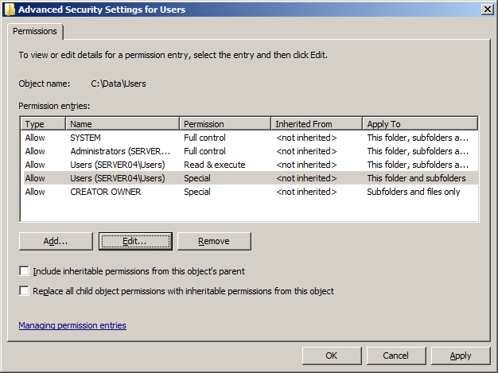The height and width of the screenshot is (373, 498).
Task: Sort by Permission column header
Action: pos(224,124)
